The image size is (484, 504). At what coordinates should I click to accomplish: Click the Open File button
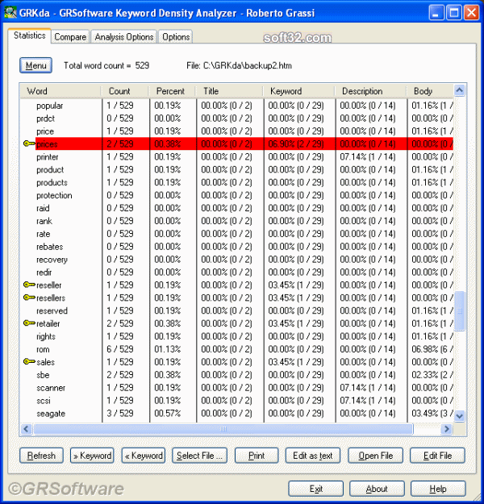coord(376,456)
